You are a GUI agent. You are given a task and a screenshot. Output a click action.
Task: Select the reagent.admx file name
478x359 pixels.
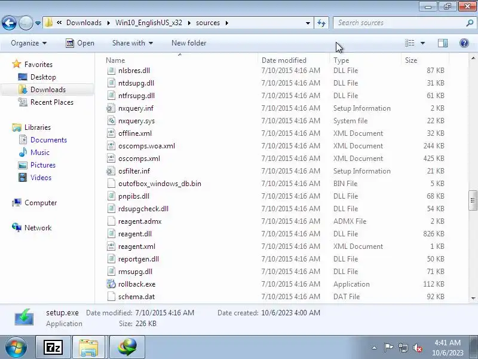point(140,221)
